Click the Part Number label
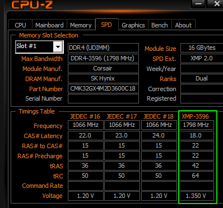Image resolution: width=223 pixels, height=208 pixels. 46,89
